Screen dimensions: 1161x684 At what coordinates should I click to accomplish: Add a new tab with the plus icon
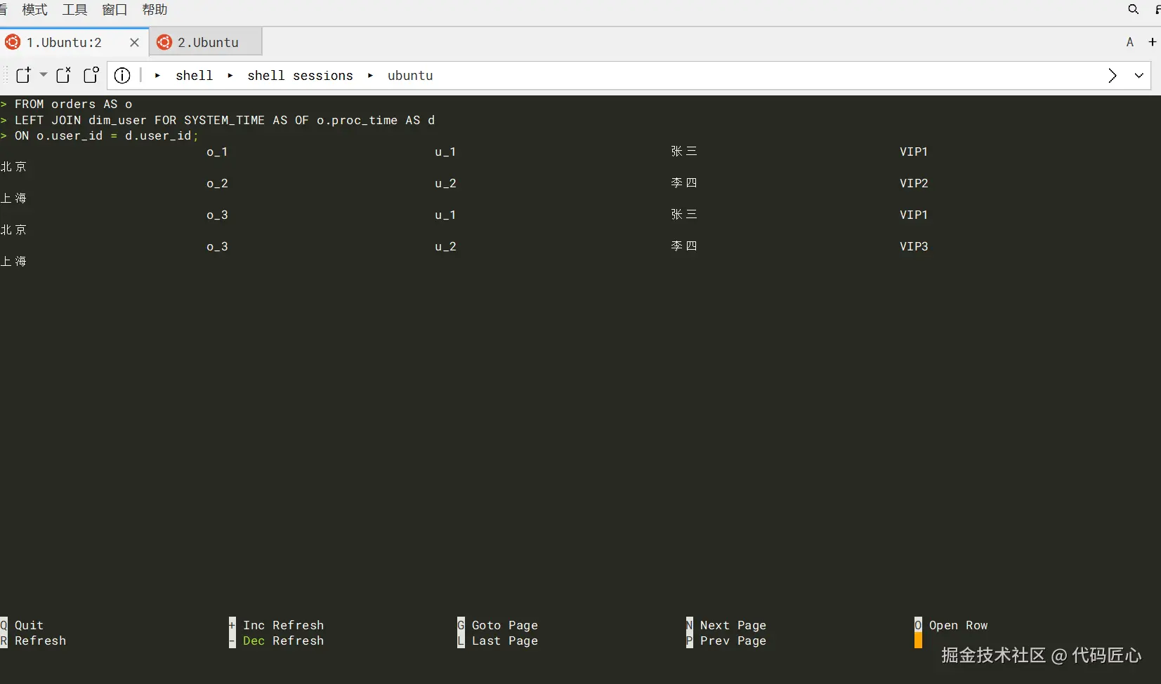[1153, 42]
